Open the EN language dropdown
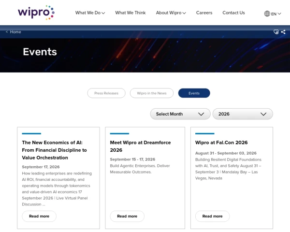The width and height of the screenshot is (290, 232). pyautogui.click(x=276, y=14)
